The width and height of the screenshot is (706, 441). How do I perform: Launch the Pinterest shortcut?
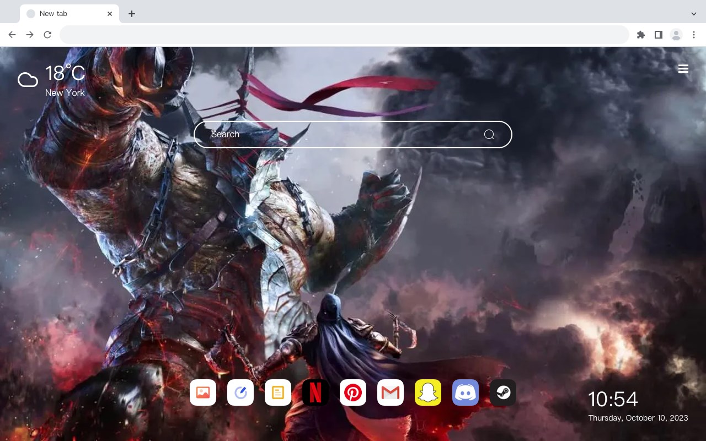(x=353, y=392)
